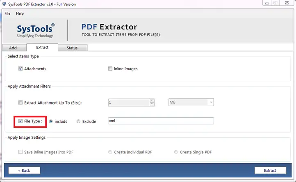Select the include radio button
This screenshot has width=296, height=182.
[51, 122]
